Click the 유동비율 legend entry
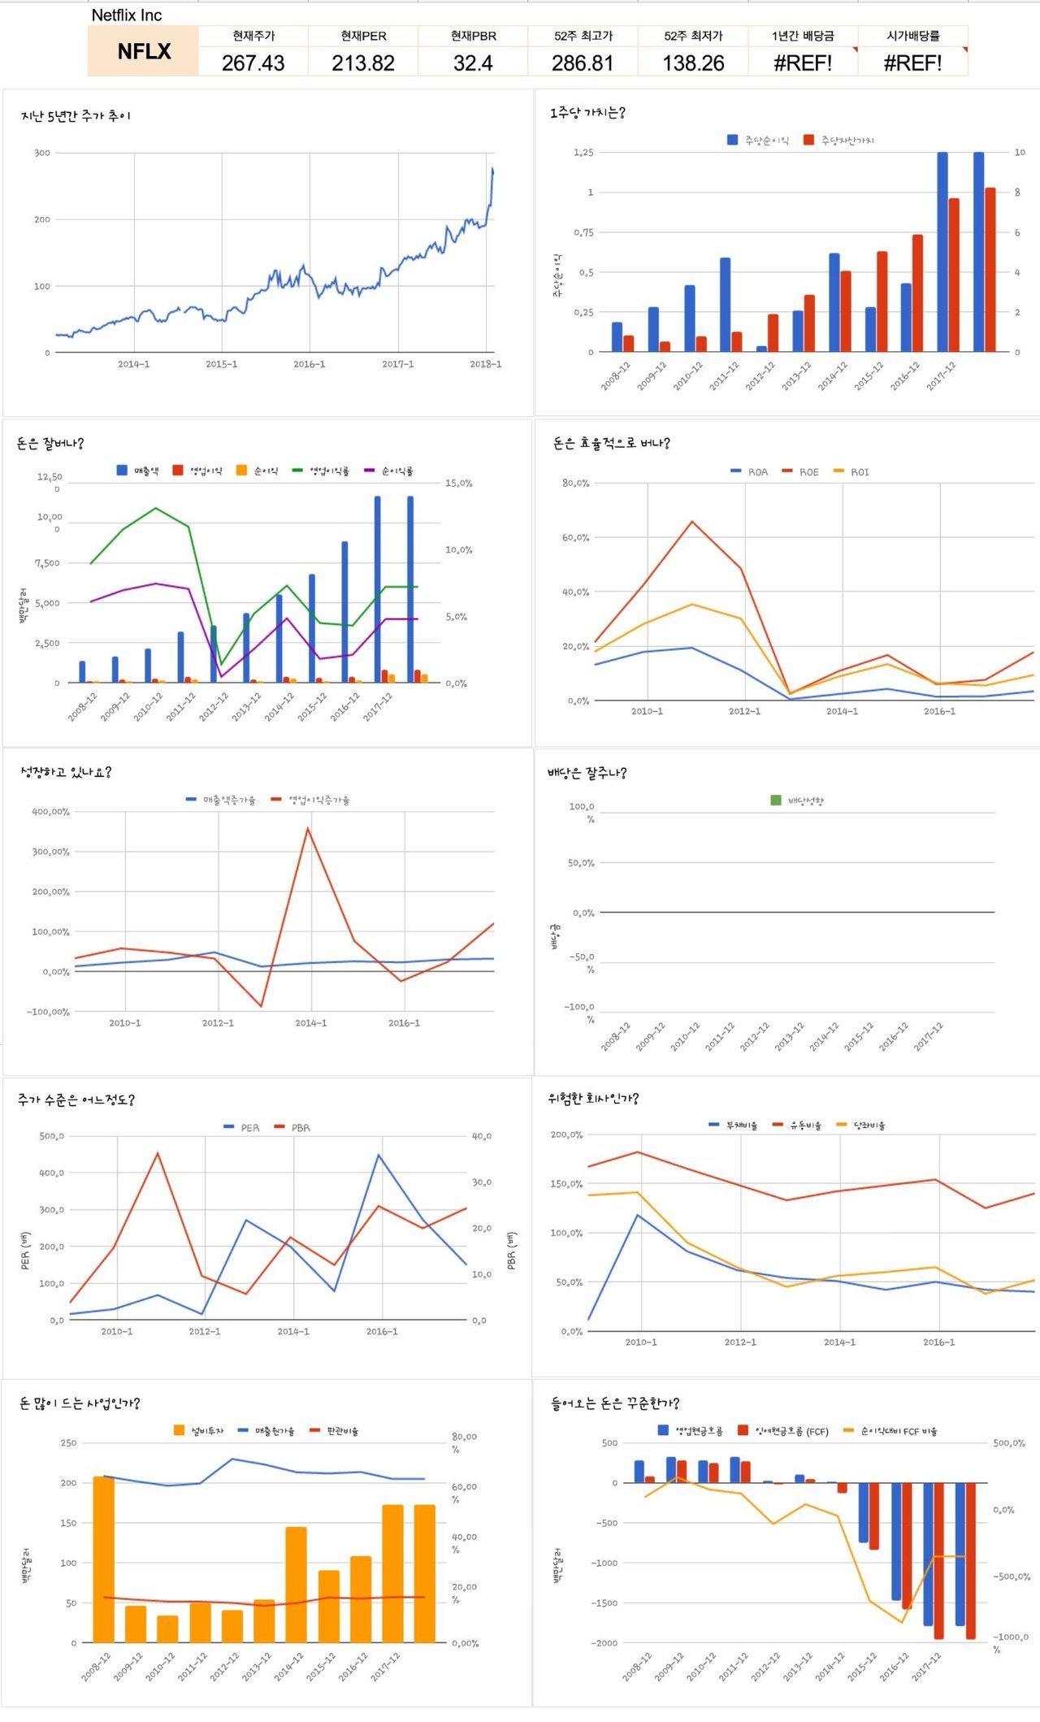This screenshot has width=1040, height=1722. 797,1126
